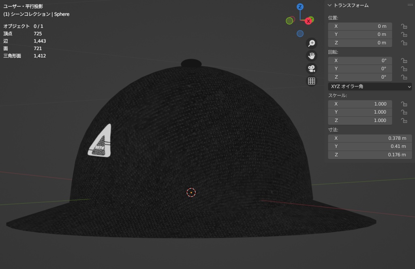Click the 回転 Z angle field
Viewport: 415px width, 269px height.
pyautogui.click(x=360, y=77)
